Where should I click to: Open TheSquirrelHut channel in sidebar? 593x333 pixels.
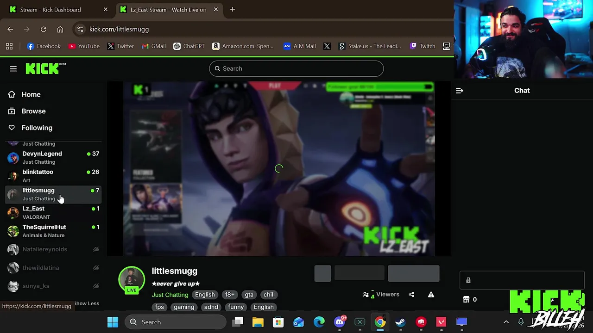click(x=53, y=231)
